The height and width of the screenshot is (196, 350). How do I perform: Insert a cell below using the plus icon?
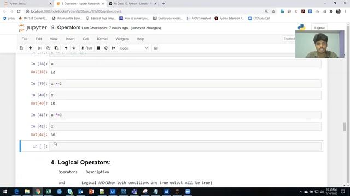(x=31, y=48)
